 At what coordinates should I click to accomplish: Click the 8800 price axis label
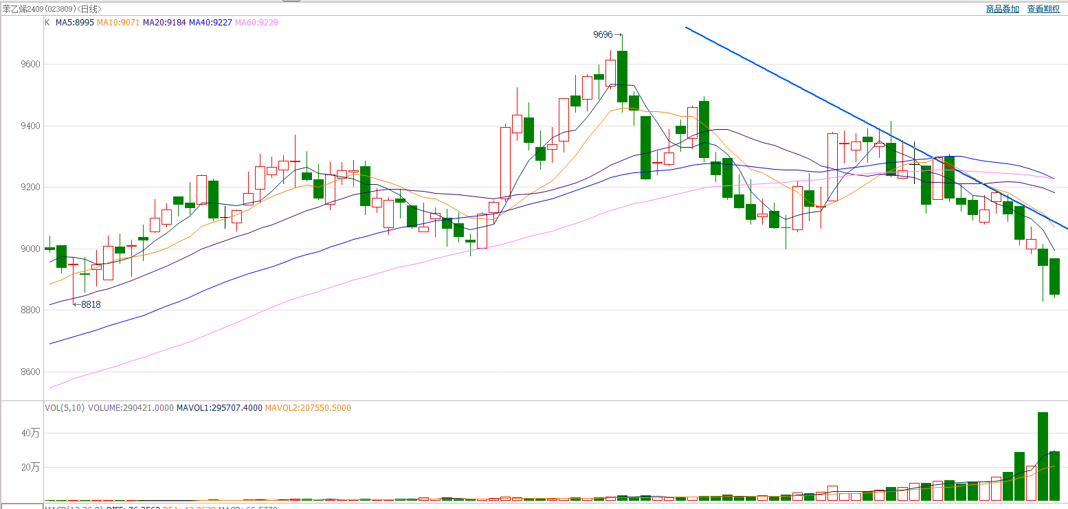pyautogui.click(x=31, y=310)
